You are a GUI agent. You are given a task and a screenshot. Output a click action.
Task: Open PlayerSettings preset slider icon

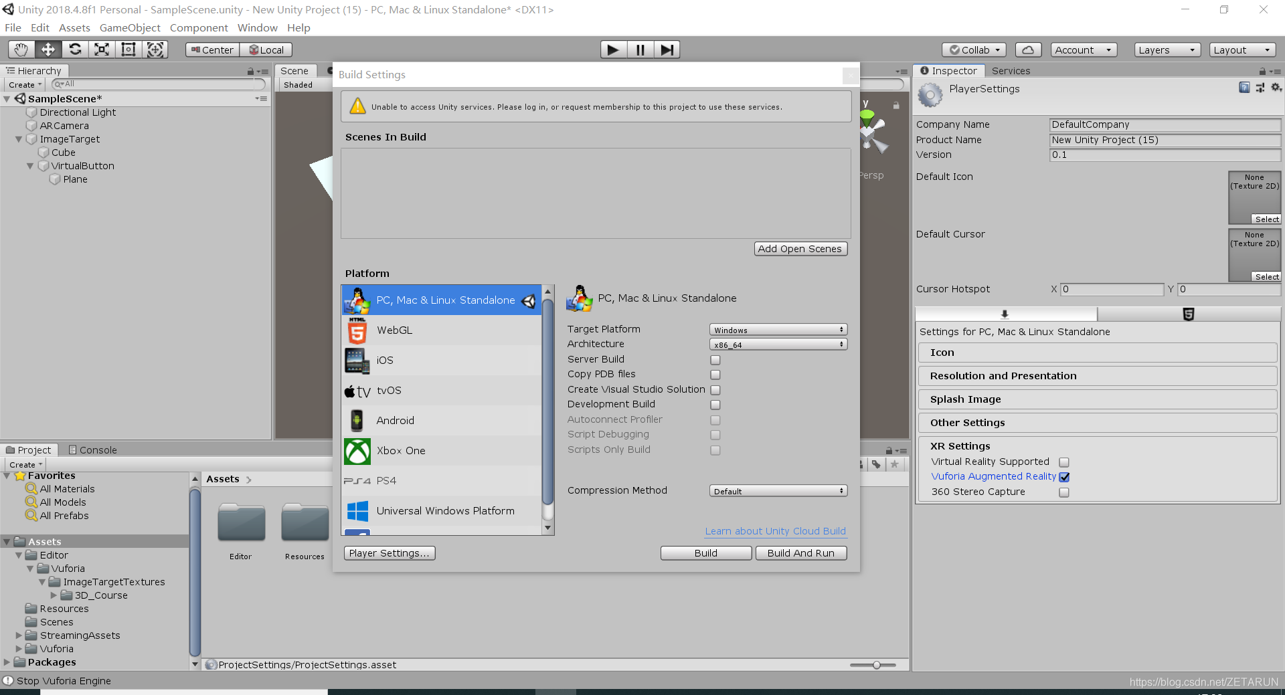[1260, 88]
